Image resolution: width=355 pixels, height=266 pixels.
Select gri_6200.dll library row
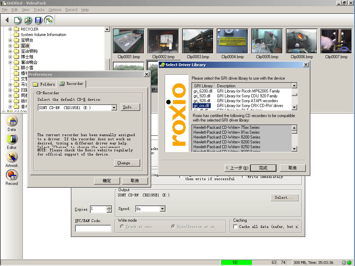242,91
